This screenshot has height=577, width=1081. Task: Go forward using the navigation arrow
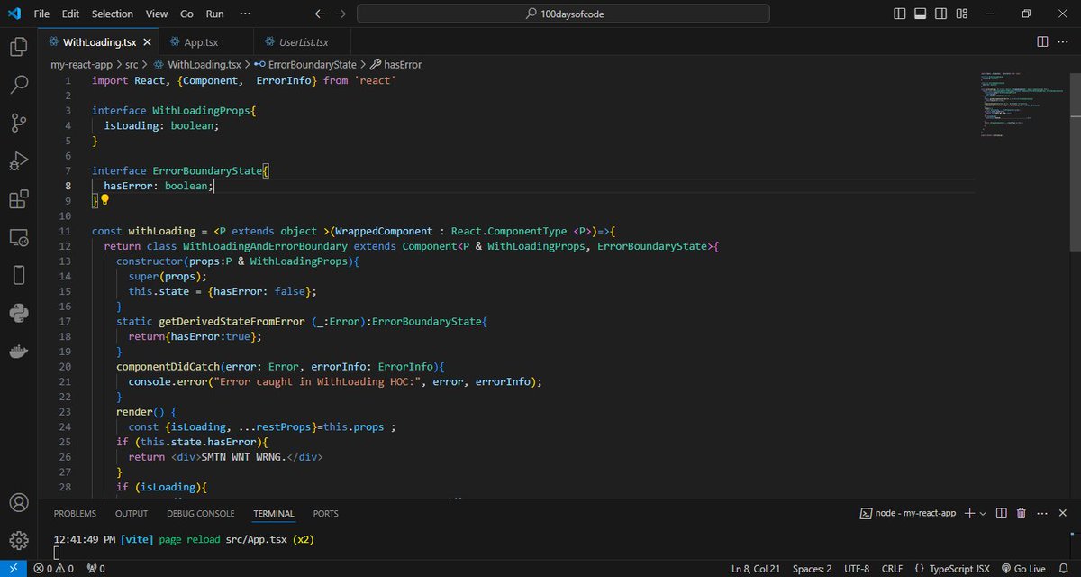coord(340,14)
